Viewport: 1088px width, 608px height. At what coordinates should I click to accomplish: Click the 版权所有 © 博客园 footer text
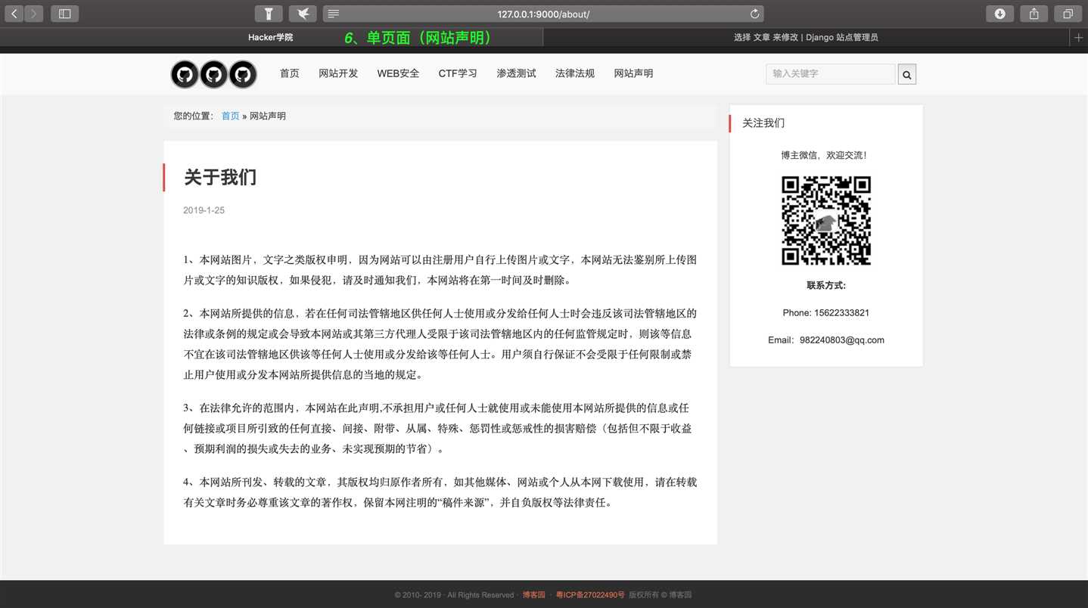point(660,595)
